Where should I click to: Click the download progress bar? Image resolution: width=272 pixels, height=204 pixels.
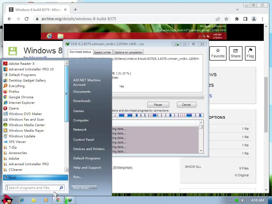click(158, 97)
